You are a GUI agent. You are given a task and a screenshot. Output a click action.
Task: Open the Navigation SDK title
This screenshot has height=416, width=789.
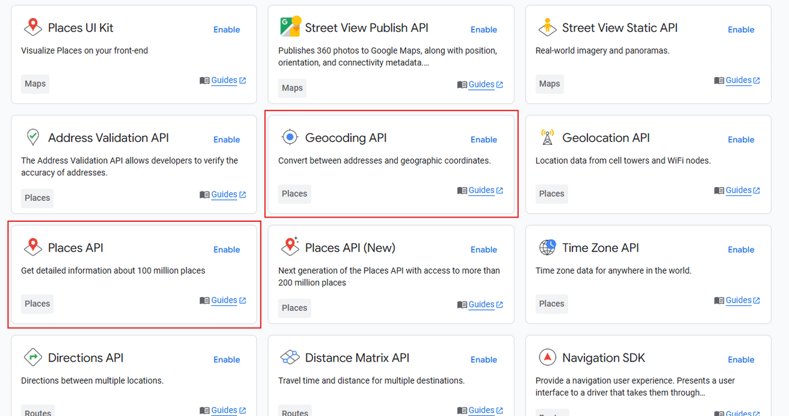pos(604,358)
